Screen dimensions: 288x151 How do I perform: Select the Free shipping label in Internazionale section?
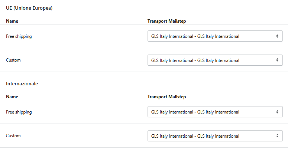tap(19, 112)
